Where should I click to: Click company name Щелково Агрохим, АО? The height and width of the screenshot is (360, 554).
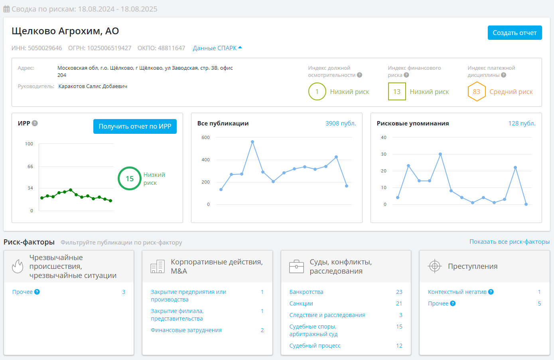tap(65, 31)
